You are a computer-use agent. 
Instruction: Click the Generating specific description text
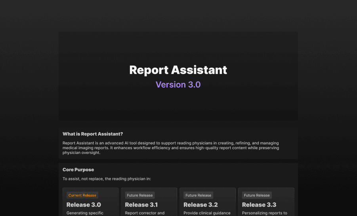85,213
